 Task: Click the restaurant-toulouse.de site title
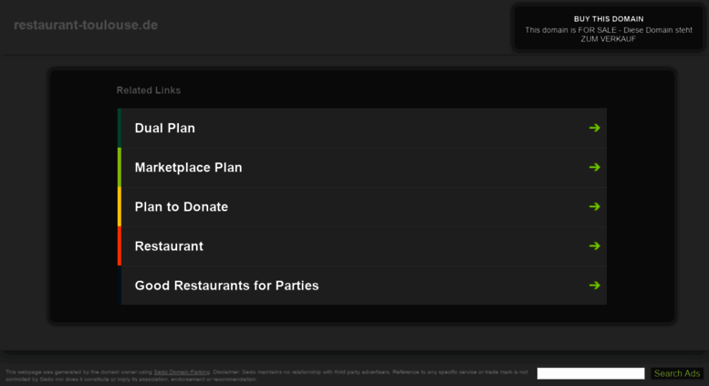[x=86, y=25]
